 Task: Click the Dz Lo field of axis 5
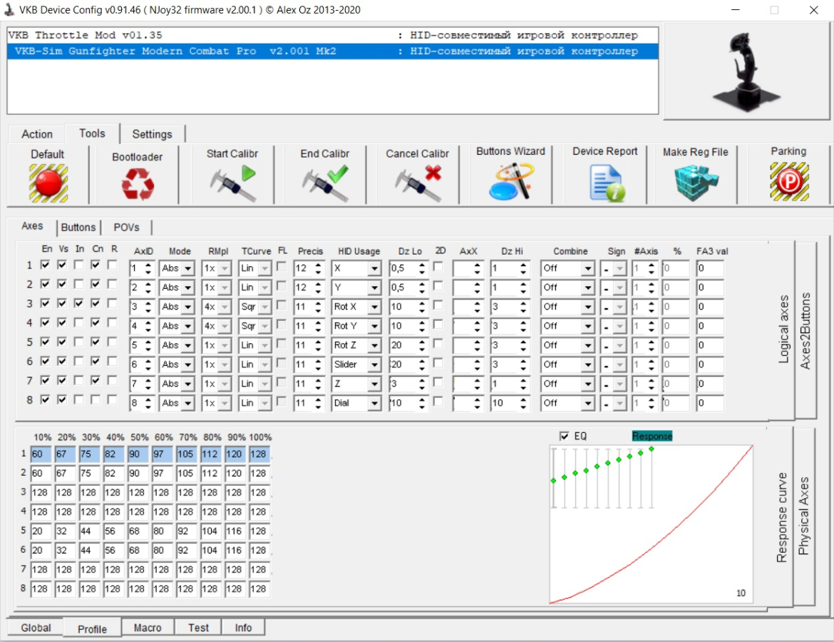coord(402,345)
